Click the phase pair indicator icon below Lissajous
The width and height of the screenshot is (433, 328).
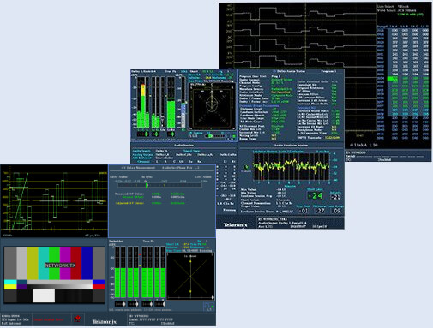[x=209, y=307]
